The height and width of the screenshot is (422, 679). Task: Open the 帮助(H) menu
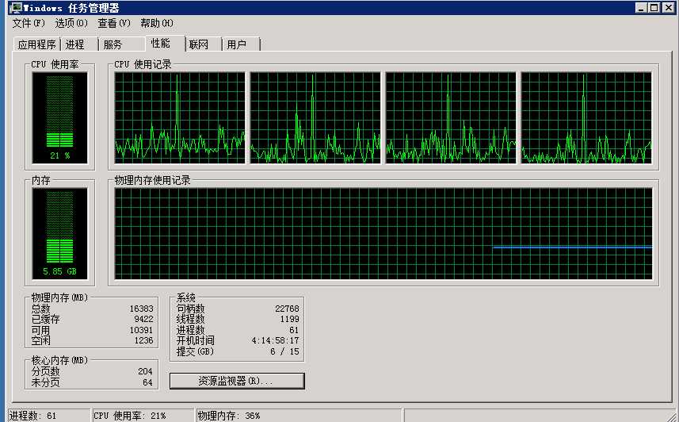click(x=157, y=23)
